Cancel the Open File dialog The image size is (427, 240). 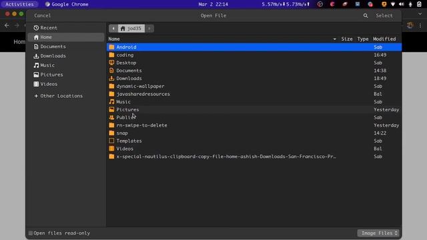pos(43,15)
